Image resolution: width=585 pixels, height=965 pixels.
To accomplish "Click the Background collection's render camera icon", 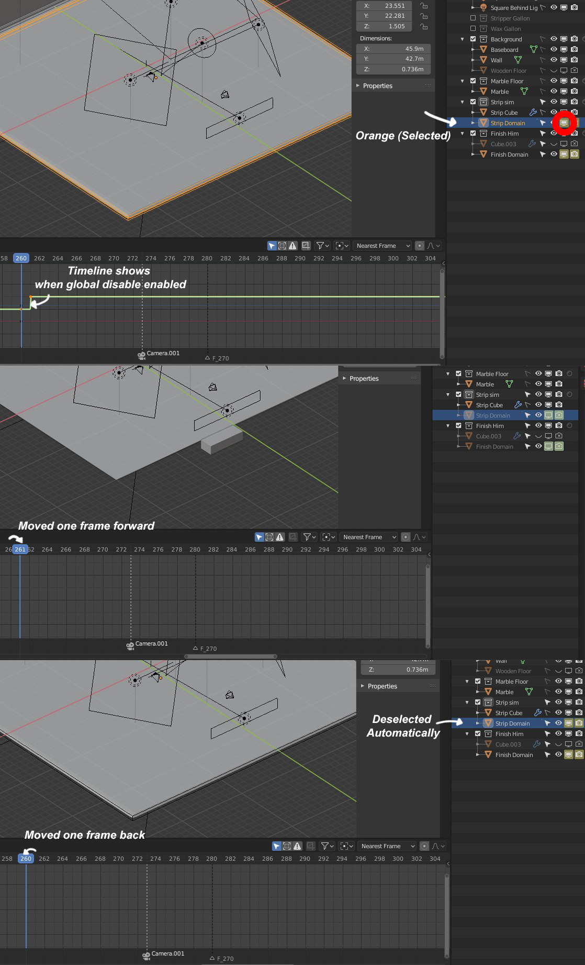I will [574, 39].
